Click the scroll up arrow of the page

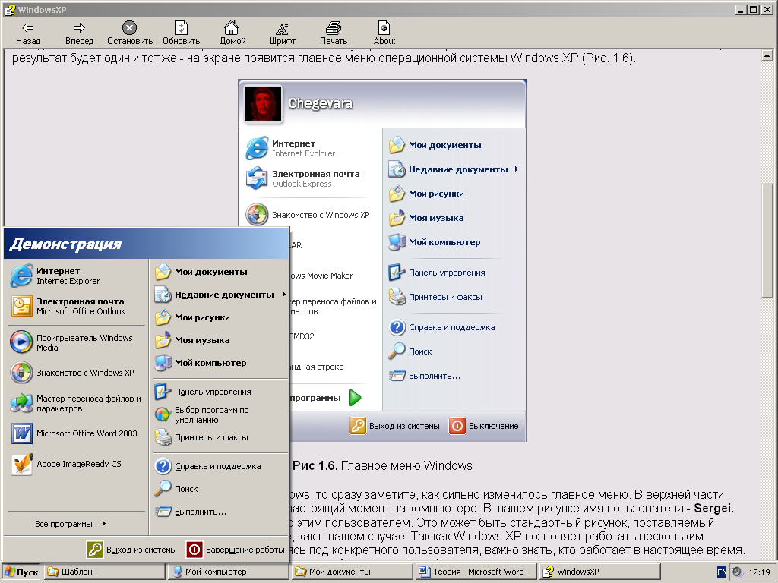click(x=767, y=56)
